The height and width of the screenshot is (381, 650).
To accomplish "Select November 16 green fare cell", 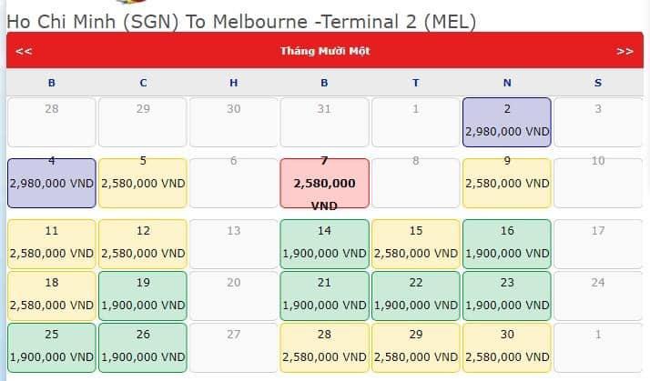I will [507, 245].
